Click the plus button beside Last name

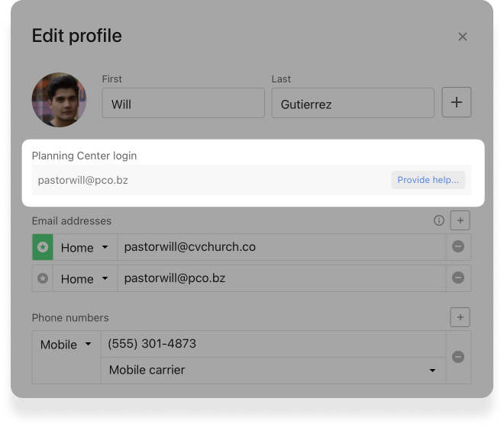[457, 103]
